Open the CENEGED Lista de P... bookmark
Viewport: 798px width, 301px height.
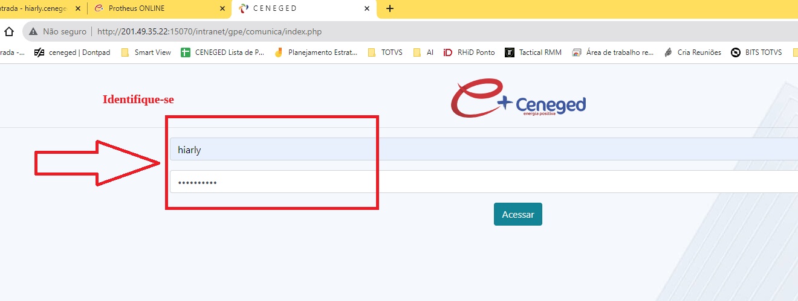(223, 52)
